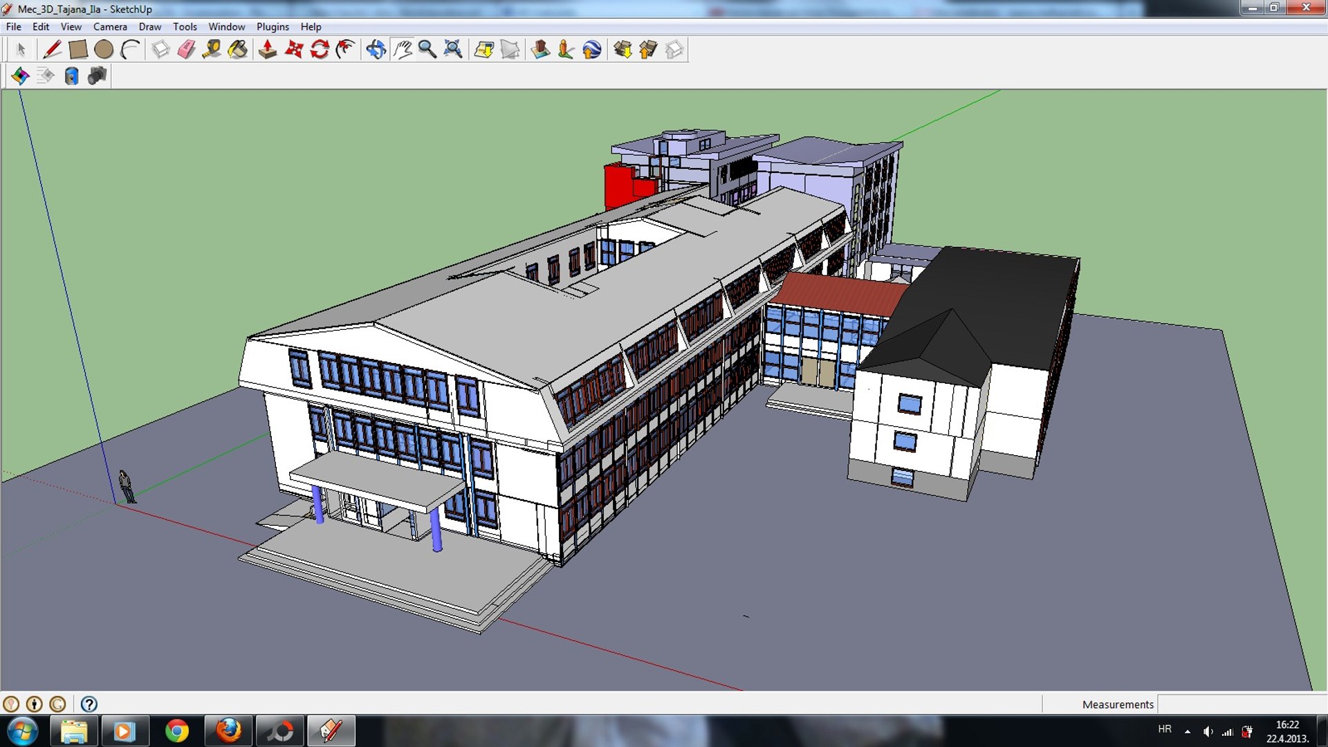Image resolution: width=1328 pixels, height=747 pixels.
Task: Open the View menu
Action: point(71,27)
